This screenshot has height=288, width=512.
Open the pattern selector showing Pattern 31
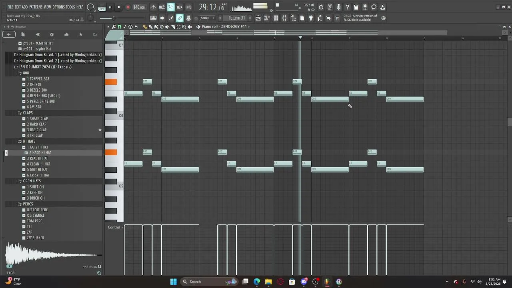coord(237,18)
